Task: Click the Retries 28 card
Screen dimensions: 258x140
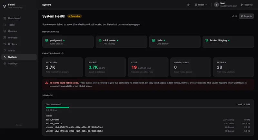Action: click(233, 67)
